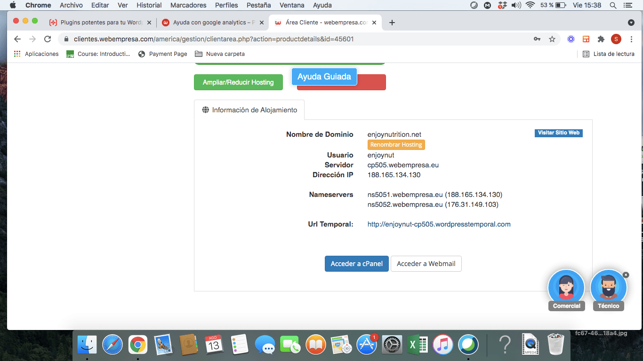Click Acceder a cPanel button
The height and width of the screenshot is (361, 643).
click(357, 264)
